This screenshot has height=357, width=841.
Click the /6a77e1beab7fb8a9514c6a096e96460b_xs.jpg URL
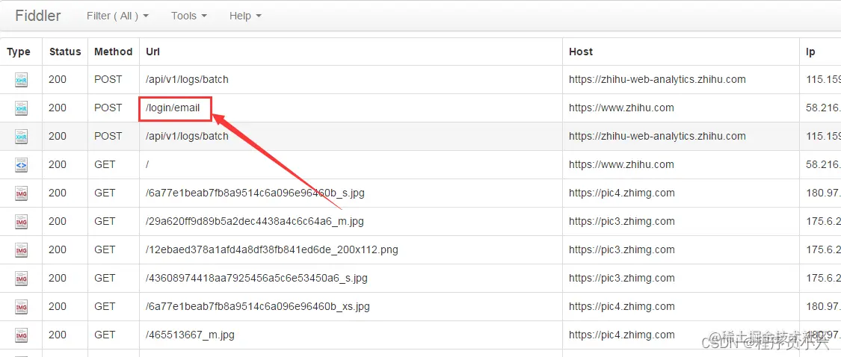[x=257, y=307]
